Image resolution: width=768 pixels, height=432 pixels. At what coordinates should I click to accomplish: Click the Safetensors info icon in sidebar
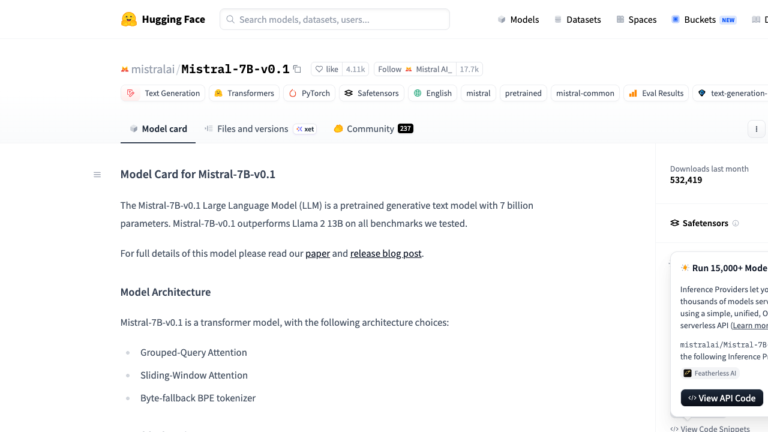click(736, 223)
